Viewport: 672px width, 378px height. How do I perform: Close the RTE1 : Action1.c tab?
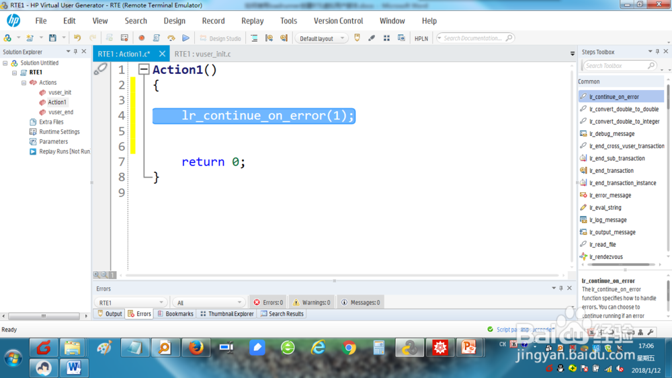[162, 54]
